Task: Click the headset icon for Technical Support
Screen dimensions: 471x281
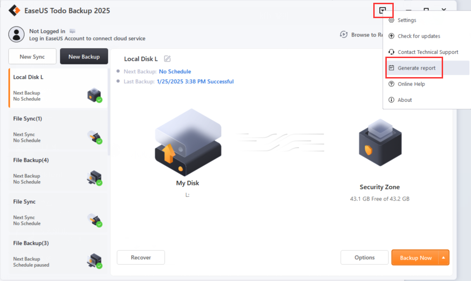Action: point(391,52)
